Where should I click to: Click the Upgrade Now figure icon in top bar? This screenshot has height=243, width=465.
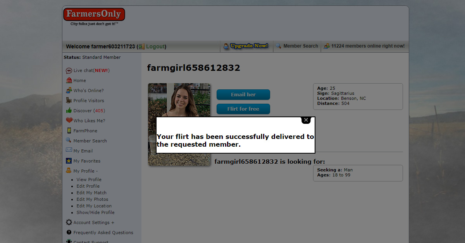[226, 46]
